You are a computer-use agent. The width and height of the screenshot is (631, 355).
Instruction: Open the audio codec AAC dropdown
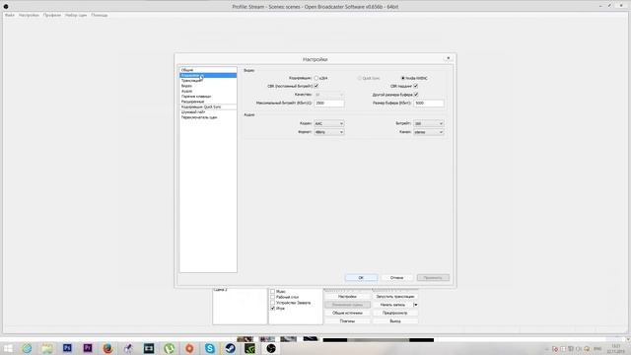click(328, 123)
